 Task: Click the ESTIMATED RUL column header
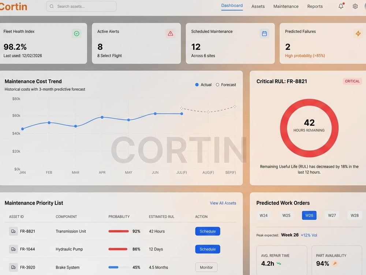(x=161, y=217)
